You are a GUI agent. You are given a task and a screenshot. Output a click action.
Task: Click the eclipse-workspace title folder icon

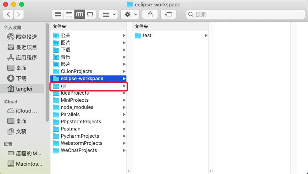130,4
